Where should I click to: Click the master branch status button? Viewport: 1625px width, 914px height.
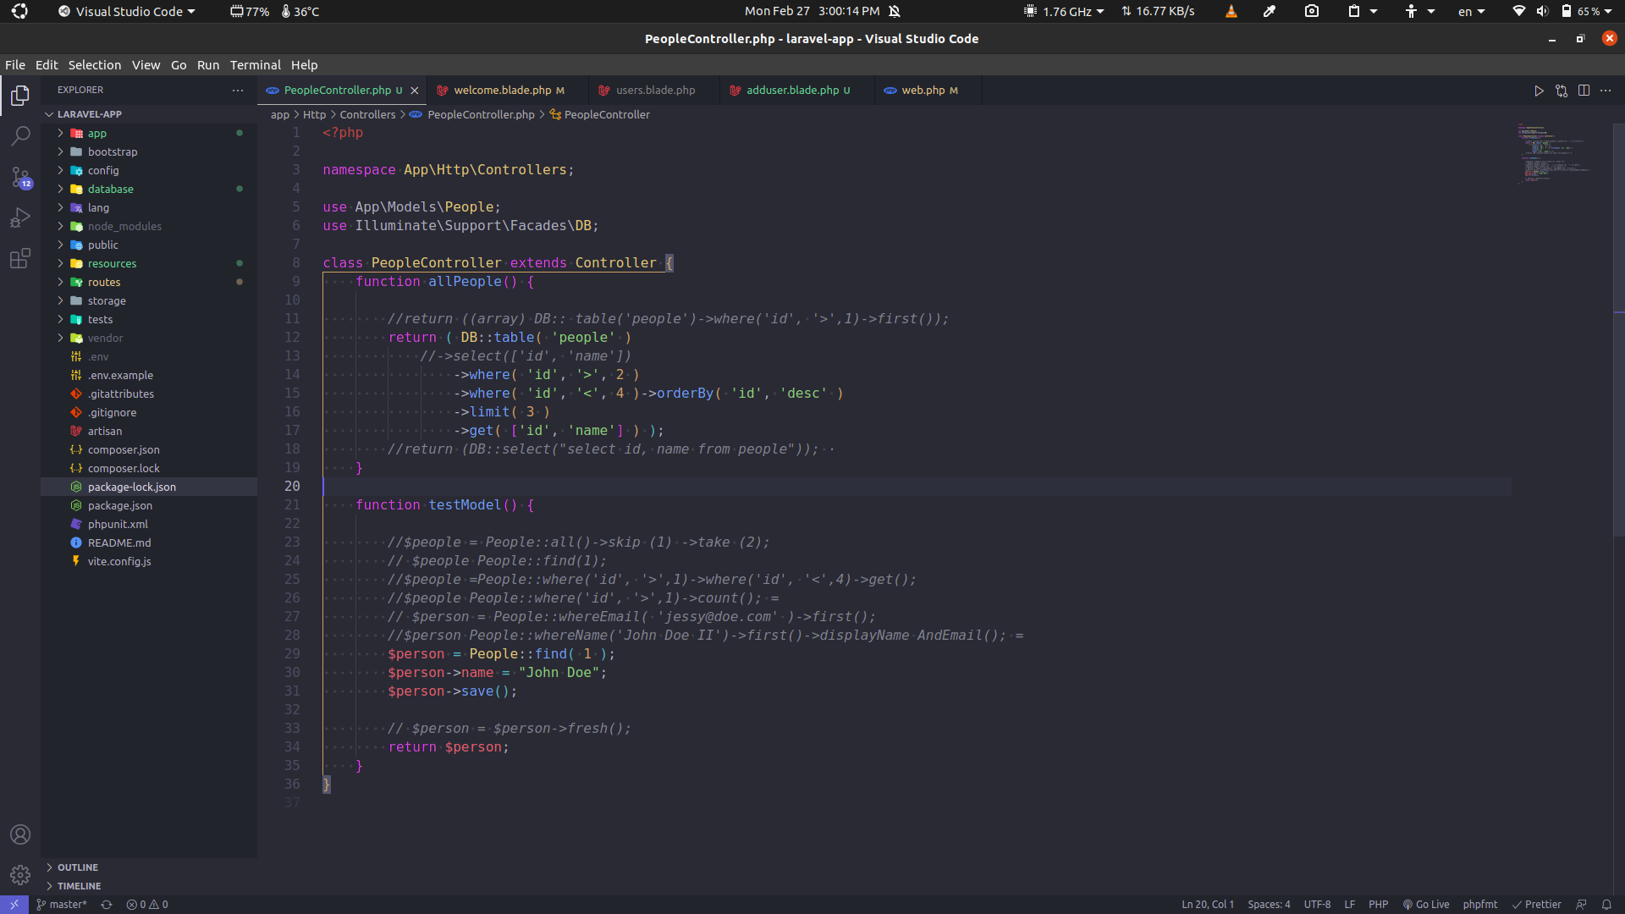point(62,904)
